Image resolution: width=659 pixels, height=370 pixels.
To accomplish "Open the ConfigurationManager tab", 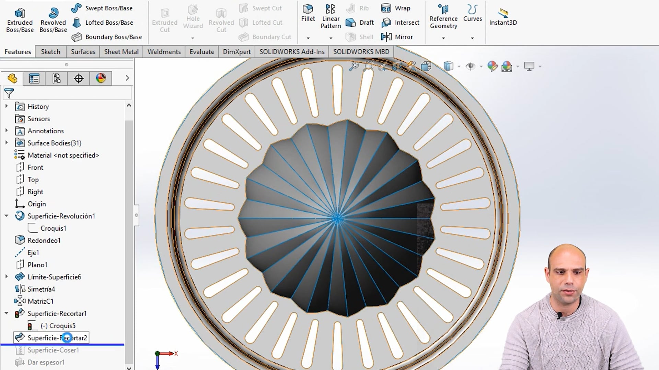I will pos(56,78).
